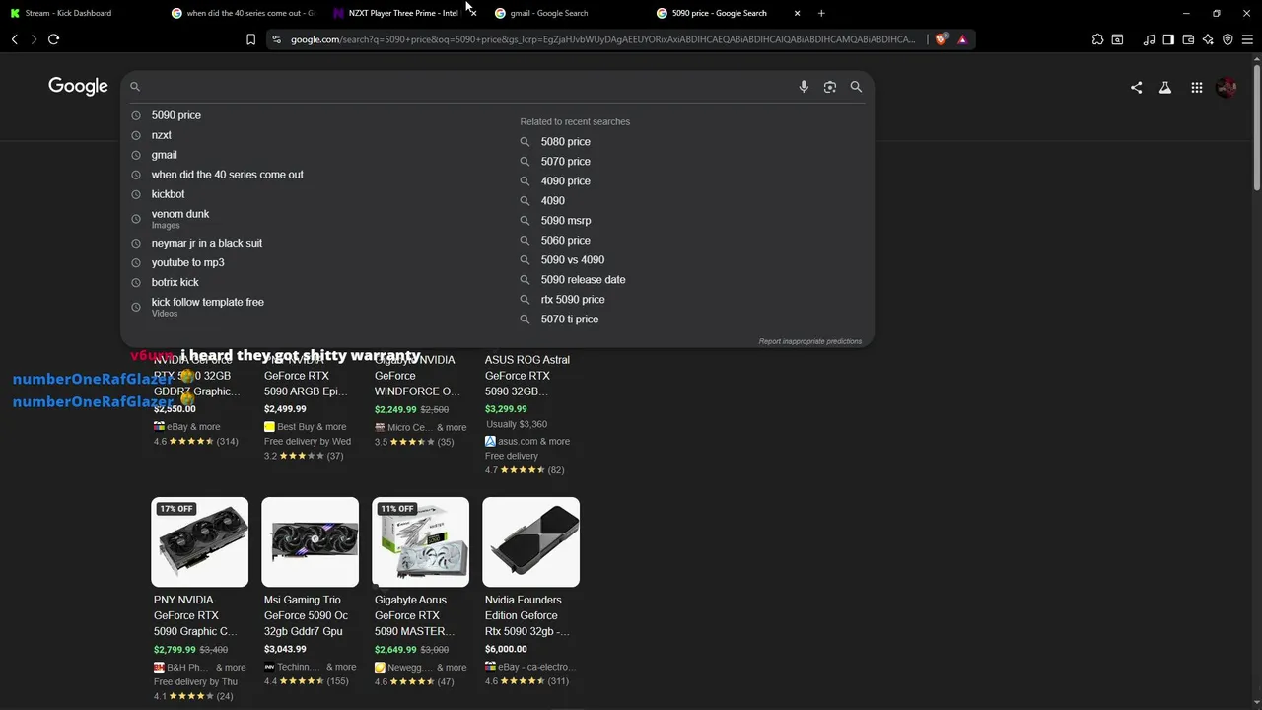Select recent search 'nzxt'
Screen dimensions: 1262x710
162,135
